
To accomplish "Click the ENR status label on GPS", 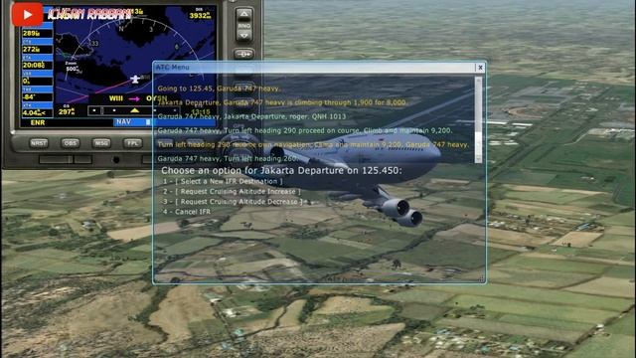I will (x=38, y=122).
